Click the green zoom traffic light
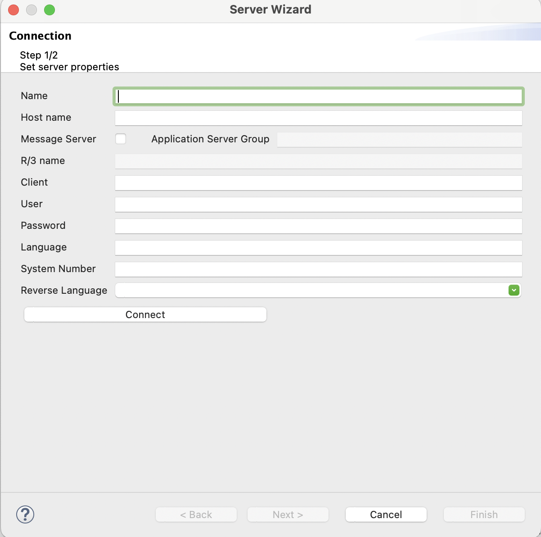 point(50,9)
